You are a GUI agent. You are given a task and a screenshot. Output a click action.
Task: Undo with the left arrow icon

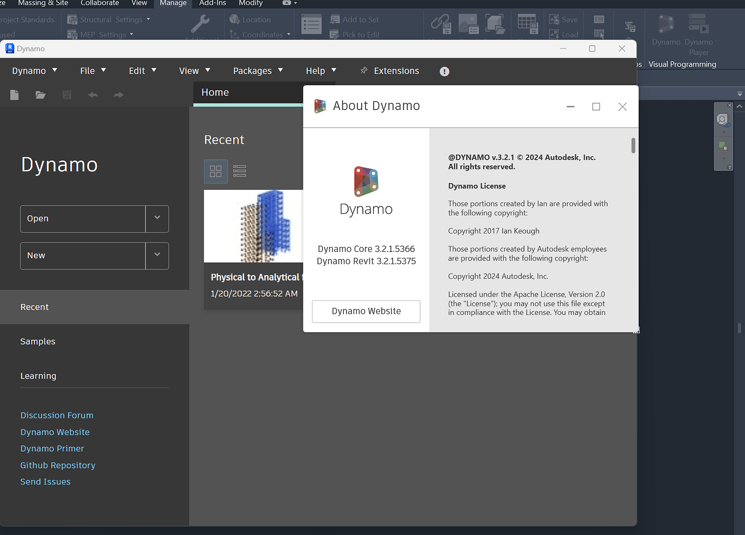[x=92, y=95]
